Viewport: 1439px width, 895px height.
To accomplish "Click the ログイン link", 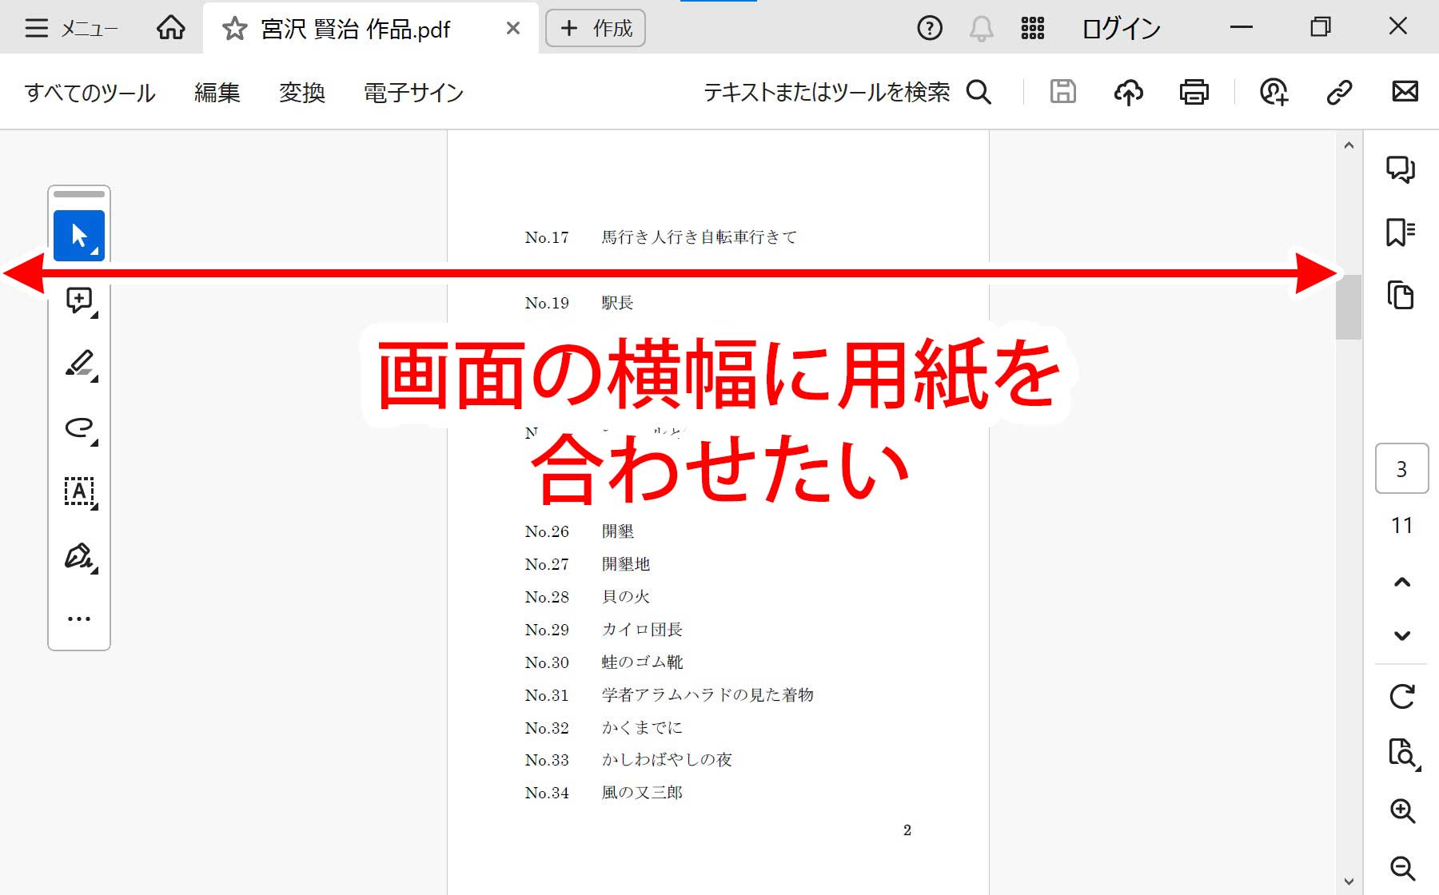I will click(1121, 29).
